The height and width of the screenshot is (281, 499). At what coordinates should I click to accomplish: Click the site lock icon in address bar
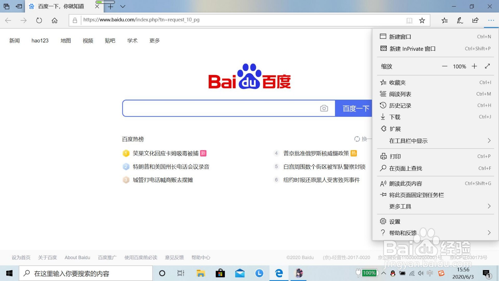click(75, 20)
